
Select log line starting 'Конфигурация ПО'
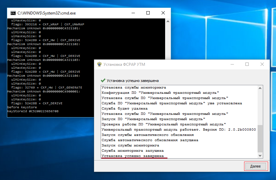(x=160, y=93)
